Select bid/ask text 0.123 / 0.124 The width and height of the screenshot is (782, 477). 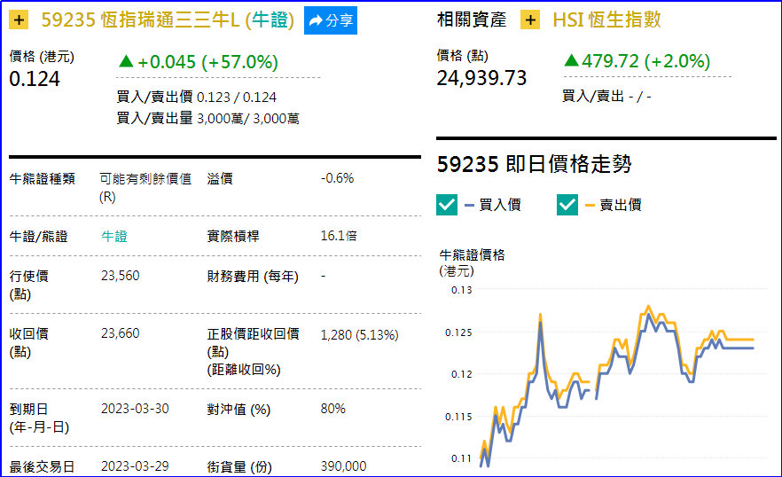[x=237, y=97]
